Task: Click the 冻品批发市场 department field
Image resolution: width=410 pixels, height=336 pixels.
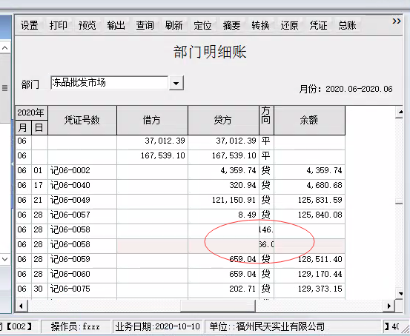Action: [x=110, y=83]
